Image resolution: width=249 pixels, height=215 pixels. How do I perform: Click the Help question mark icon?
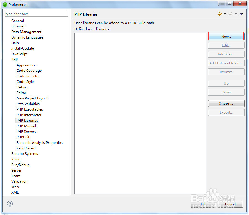pyautogui.click(x=10, y=204)
